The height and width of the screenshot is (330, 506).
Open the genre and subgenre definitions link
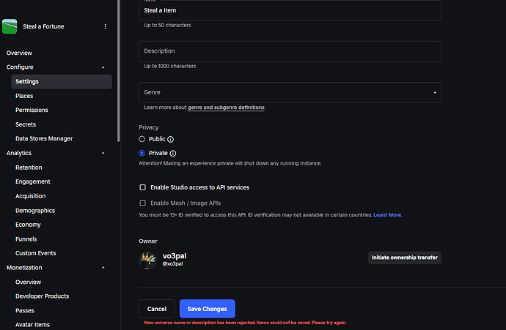point(226,108)
